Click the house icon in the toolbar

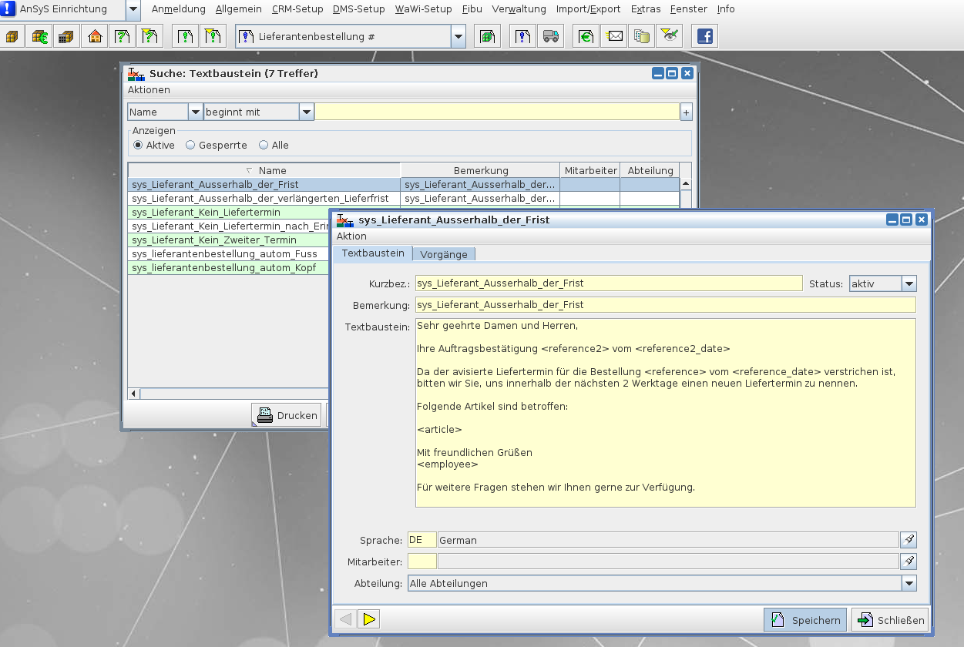coord(95,36)
